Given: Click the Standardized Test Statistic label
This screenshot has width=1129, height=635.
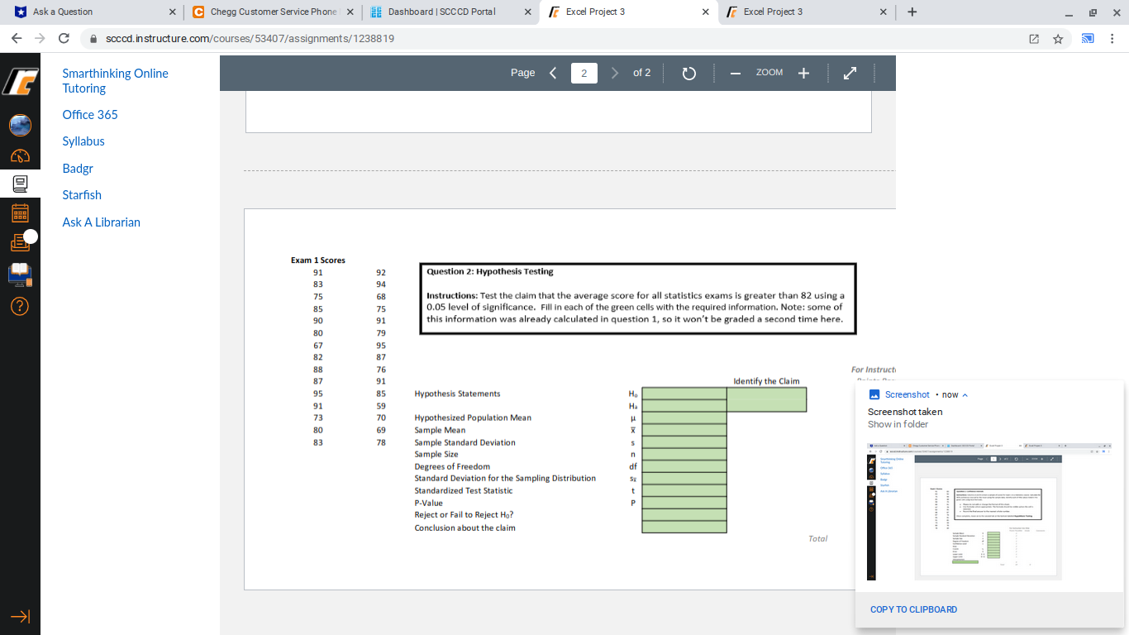Looking at the screenshot, I should 464,490.
